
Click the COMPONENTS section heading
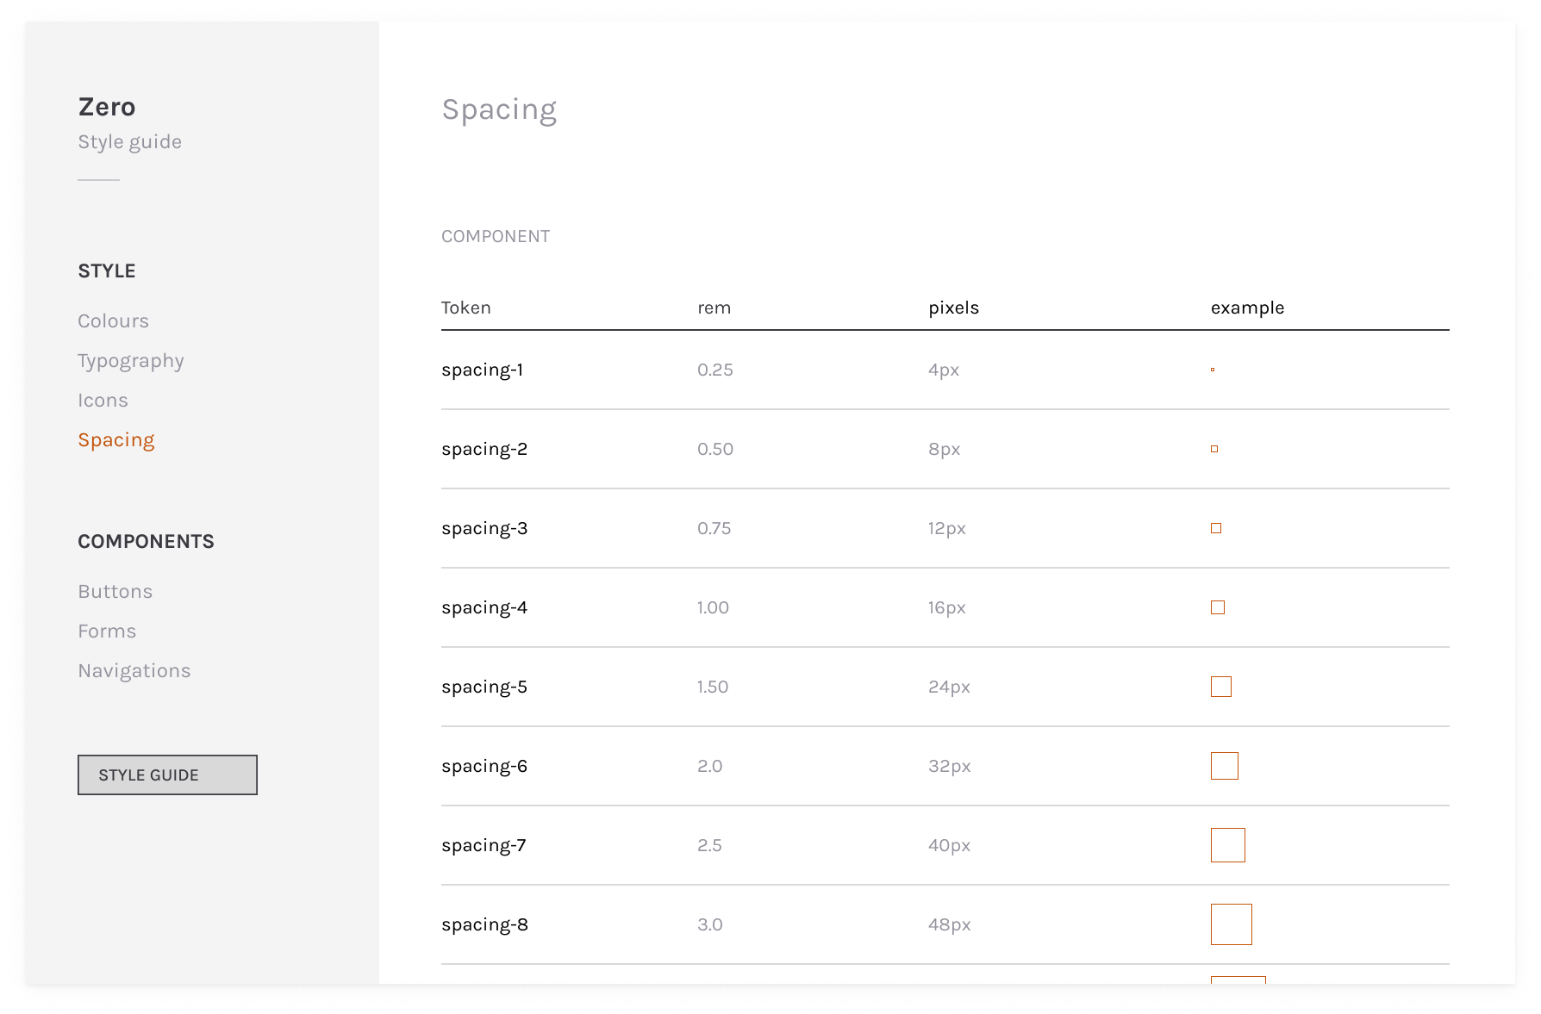pos(146,542)
